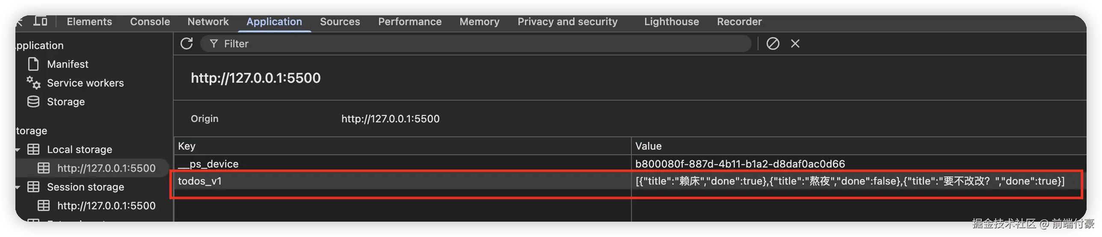The height and width of the screenshot is (237, 1102).
Task: Open Manifest in the Application sidebar
Action: pos(68,64)
